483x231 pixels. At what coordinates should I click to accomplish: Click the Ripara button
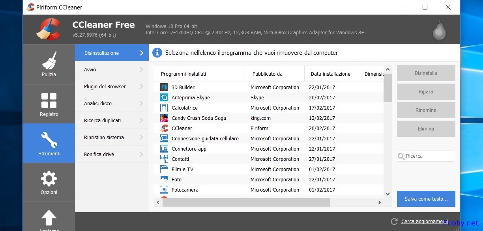click(426, 92)
